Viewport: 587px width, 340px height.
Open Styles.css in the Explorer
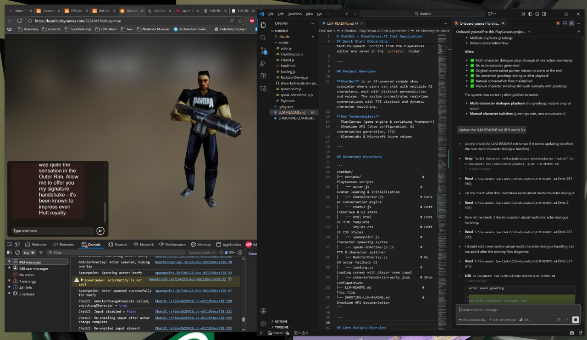point(288,101)
